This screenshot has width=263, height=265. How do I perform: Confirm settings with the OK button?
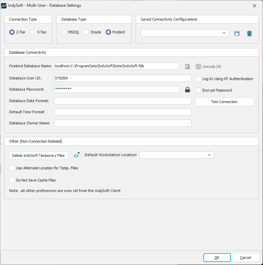tap(217, 258)
